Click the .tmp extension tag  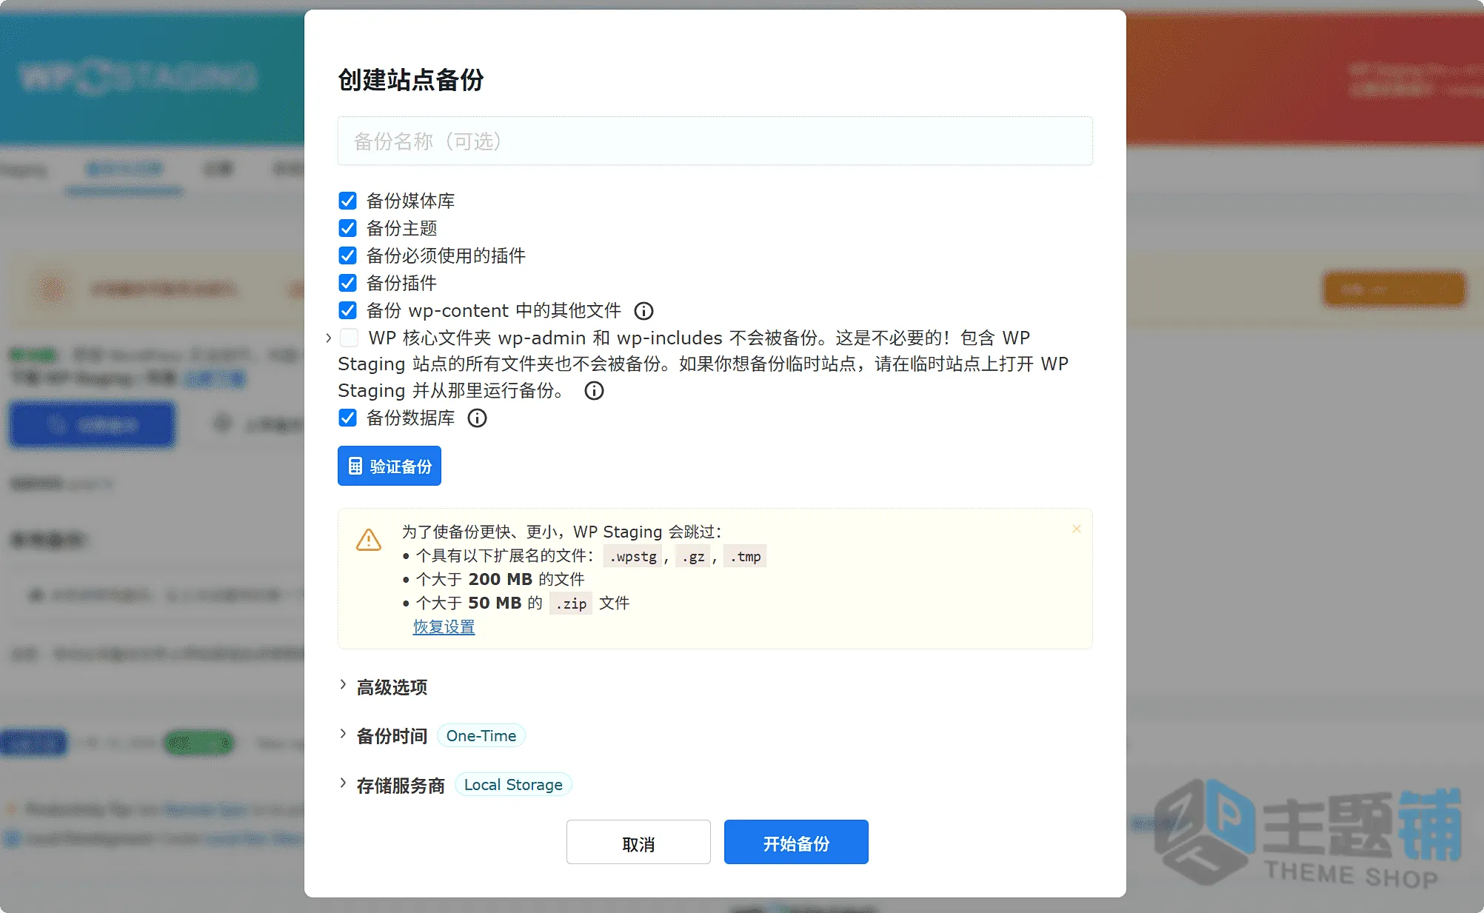(x=745, y=556)
